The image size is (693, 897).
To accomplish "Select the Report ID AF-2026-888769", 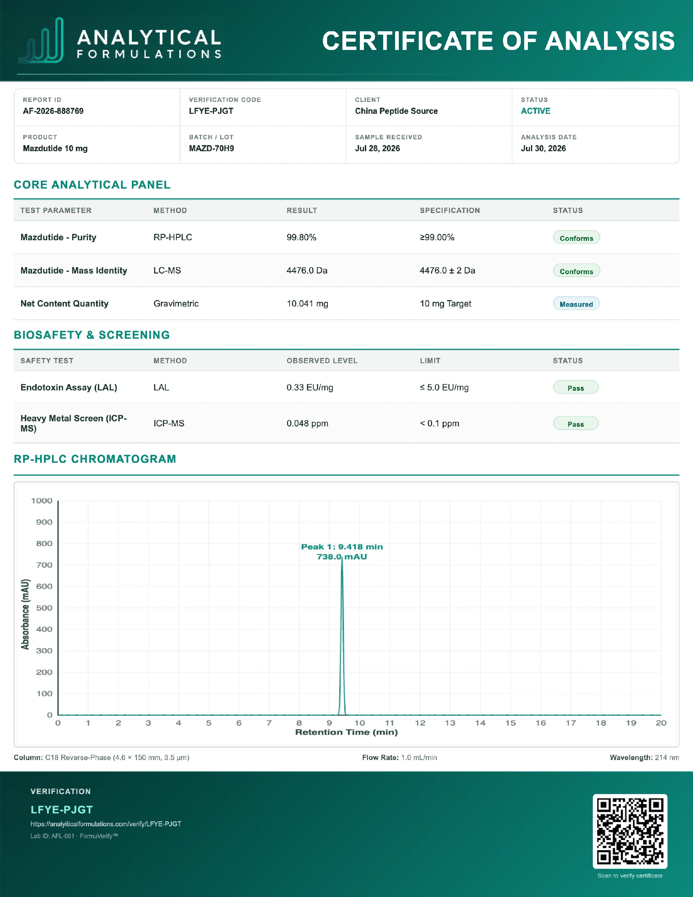I will [53, 111].
